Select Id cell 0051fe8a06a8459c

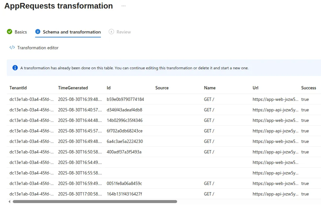(x=124, y=183)
